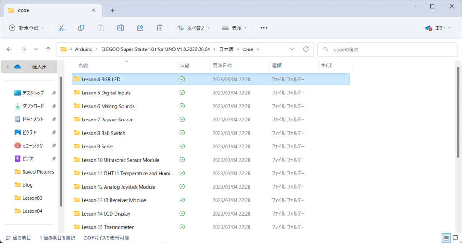Select Lesson 15 Thermometer folder
The height and width of the screenshot is (243, 462).
point(211,227)
